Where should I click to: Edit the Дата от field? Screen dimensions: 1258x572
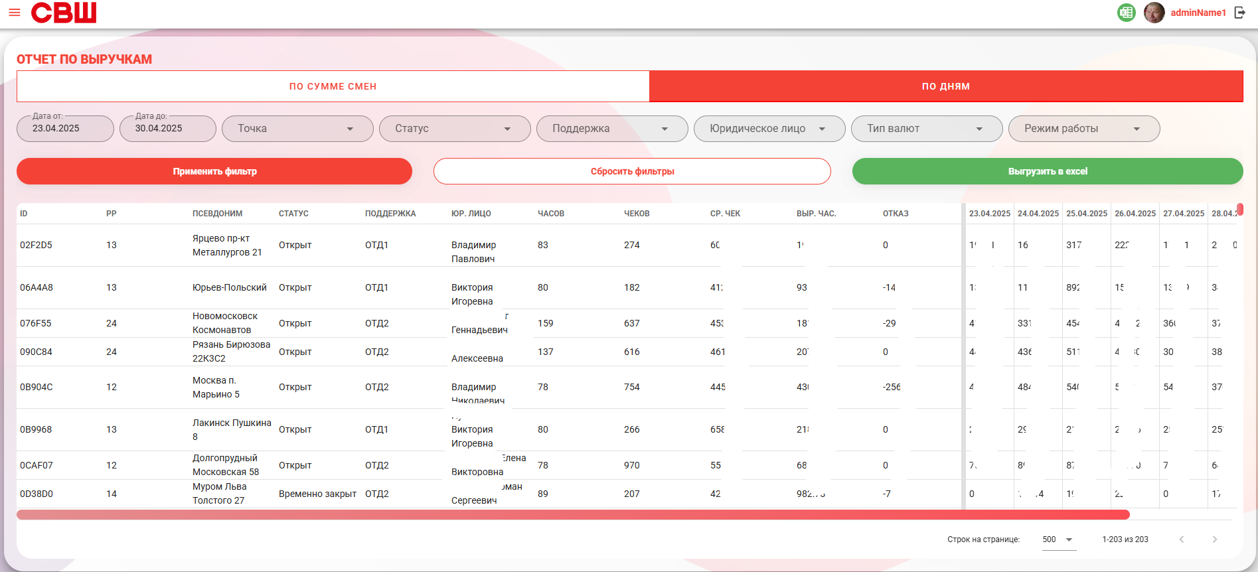coord(65,129)
